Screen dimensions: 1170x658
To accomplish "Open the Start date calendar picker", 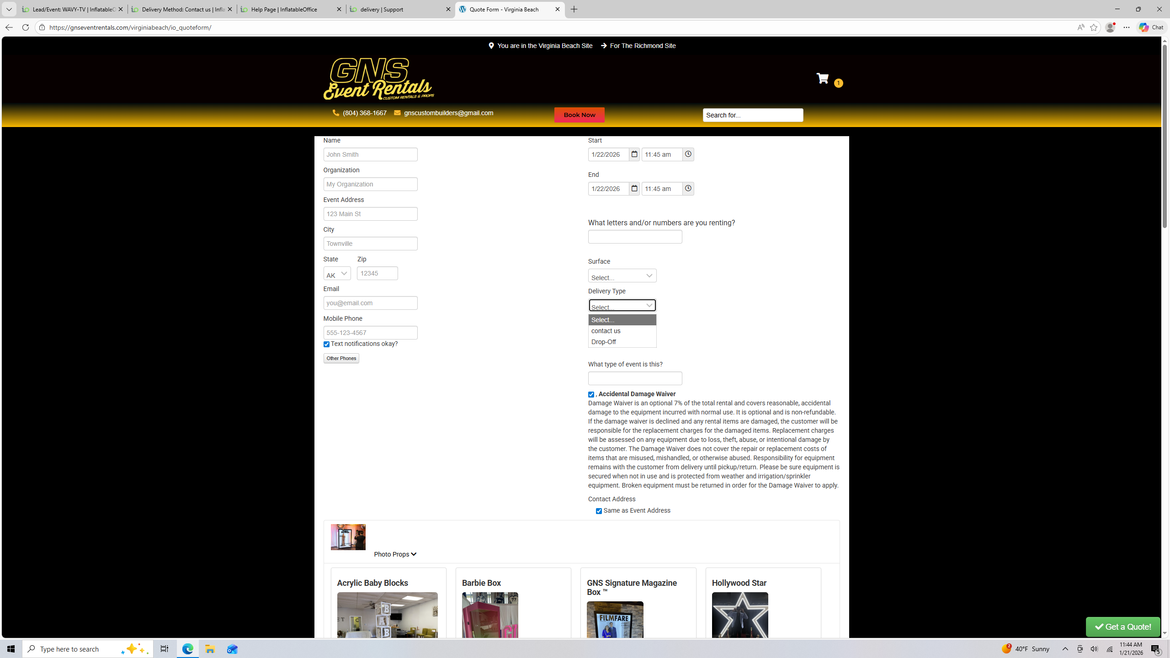I will (x=634, y=154).
